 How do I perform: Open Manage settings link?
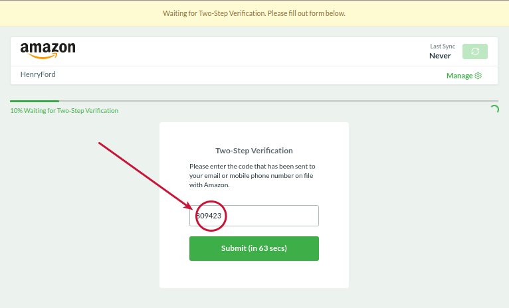(464, 76)
